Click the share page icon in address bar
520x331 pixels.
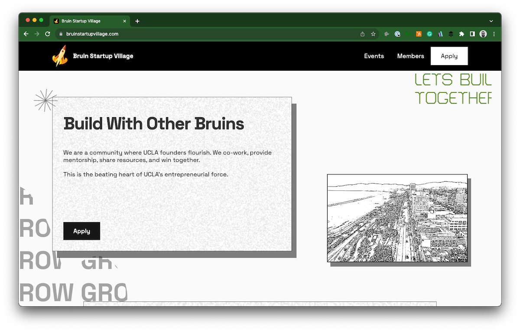point(362,34)
